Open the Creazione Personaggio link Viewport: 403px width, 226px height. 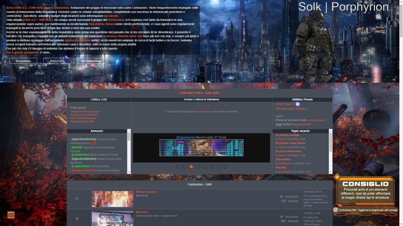85,111
